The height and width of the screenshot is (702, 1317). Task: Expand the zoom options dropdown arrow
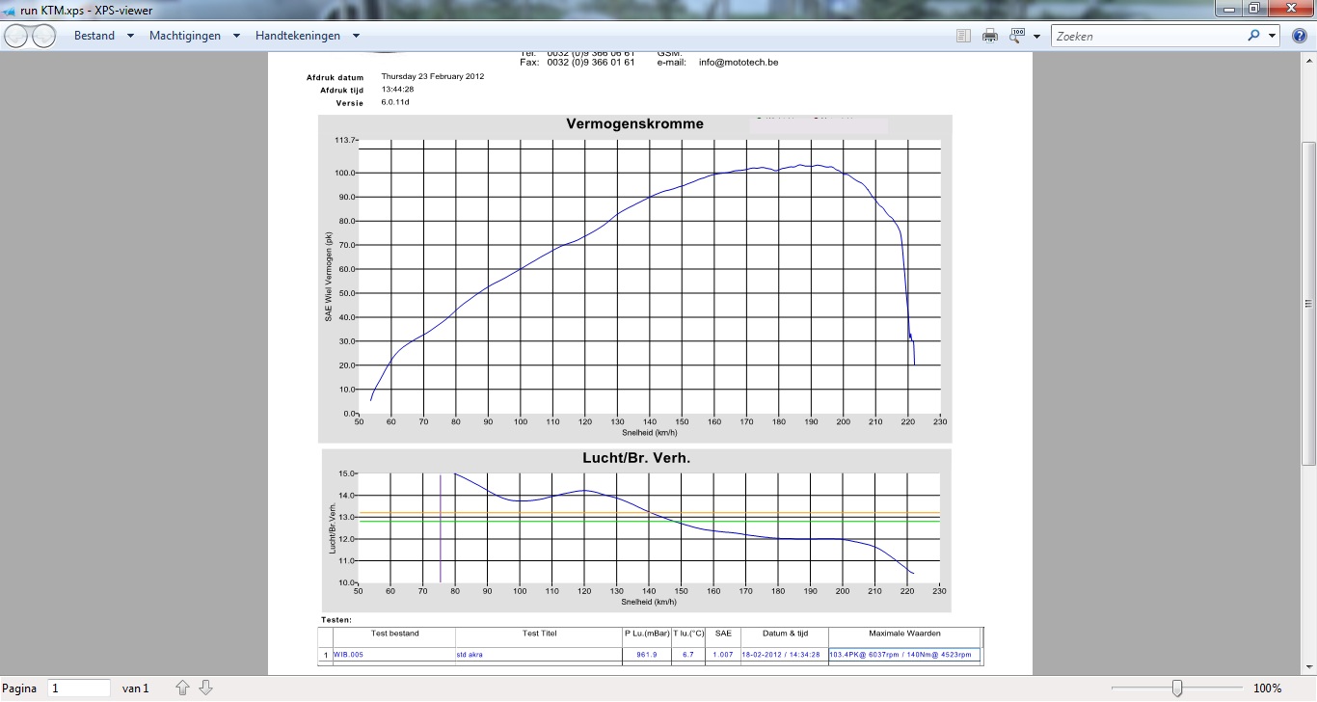1036,37
